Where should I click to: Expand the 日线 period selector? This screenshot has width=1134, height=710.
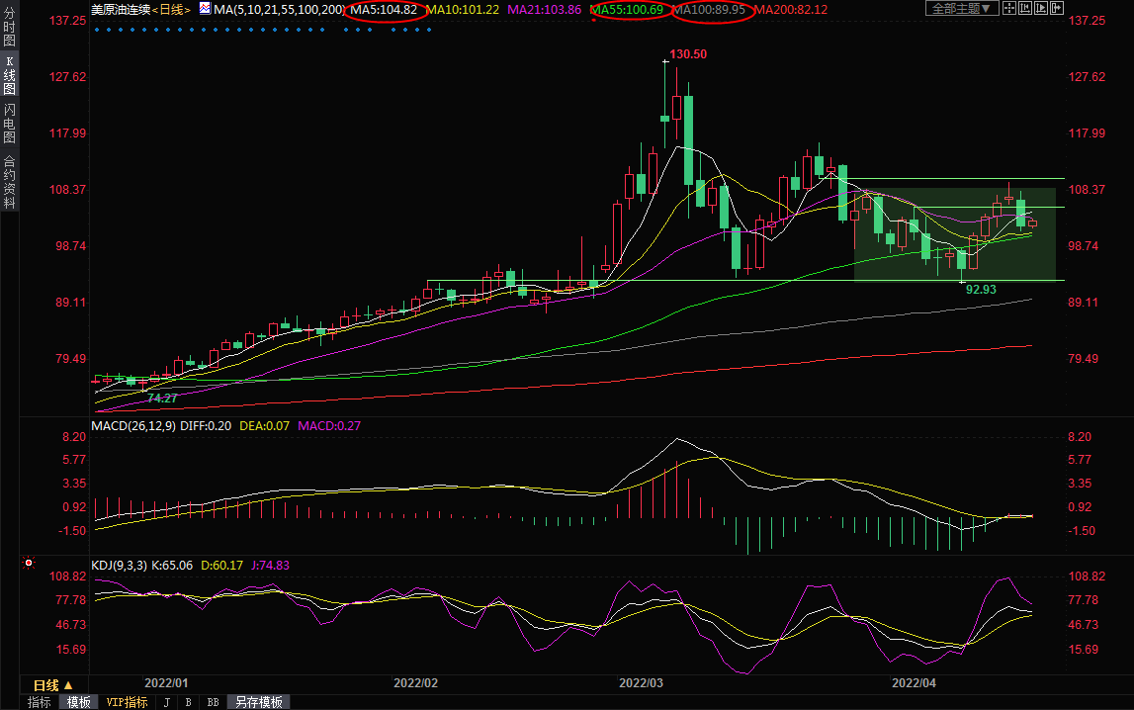(x=53, y=685)
